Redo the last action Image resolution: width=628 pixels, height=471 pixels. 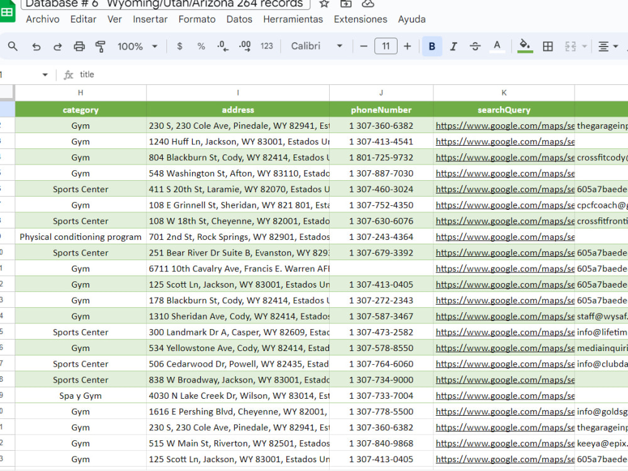(58, 46)
